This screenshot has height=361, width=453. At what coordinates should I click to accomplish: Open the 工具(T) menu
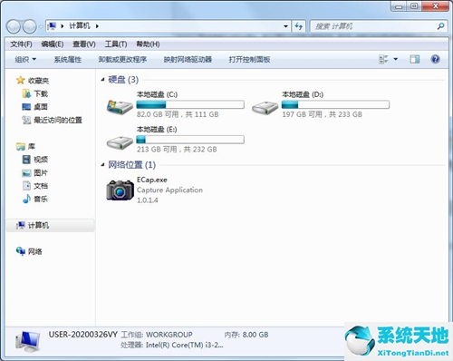[x=116, y=44]
